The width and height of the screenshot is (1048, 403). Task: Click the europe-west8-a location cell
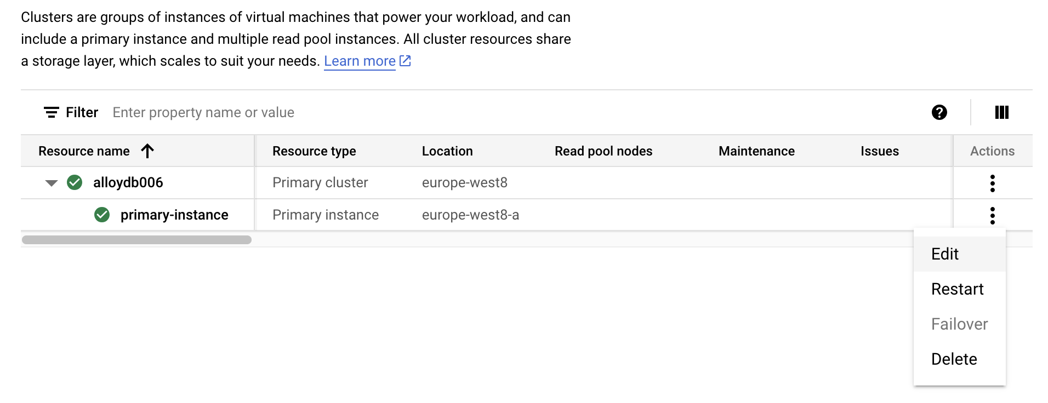[x=470, y=215]
